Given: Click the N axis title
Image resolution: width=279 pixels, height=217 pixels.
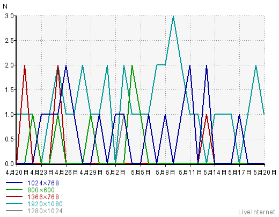Looking at the screenshot, I should pos(5,6).
